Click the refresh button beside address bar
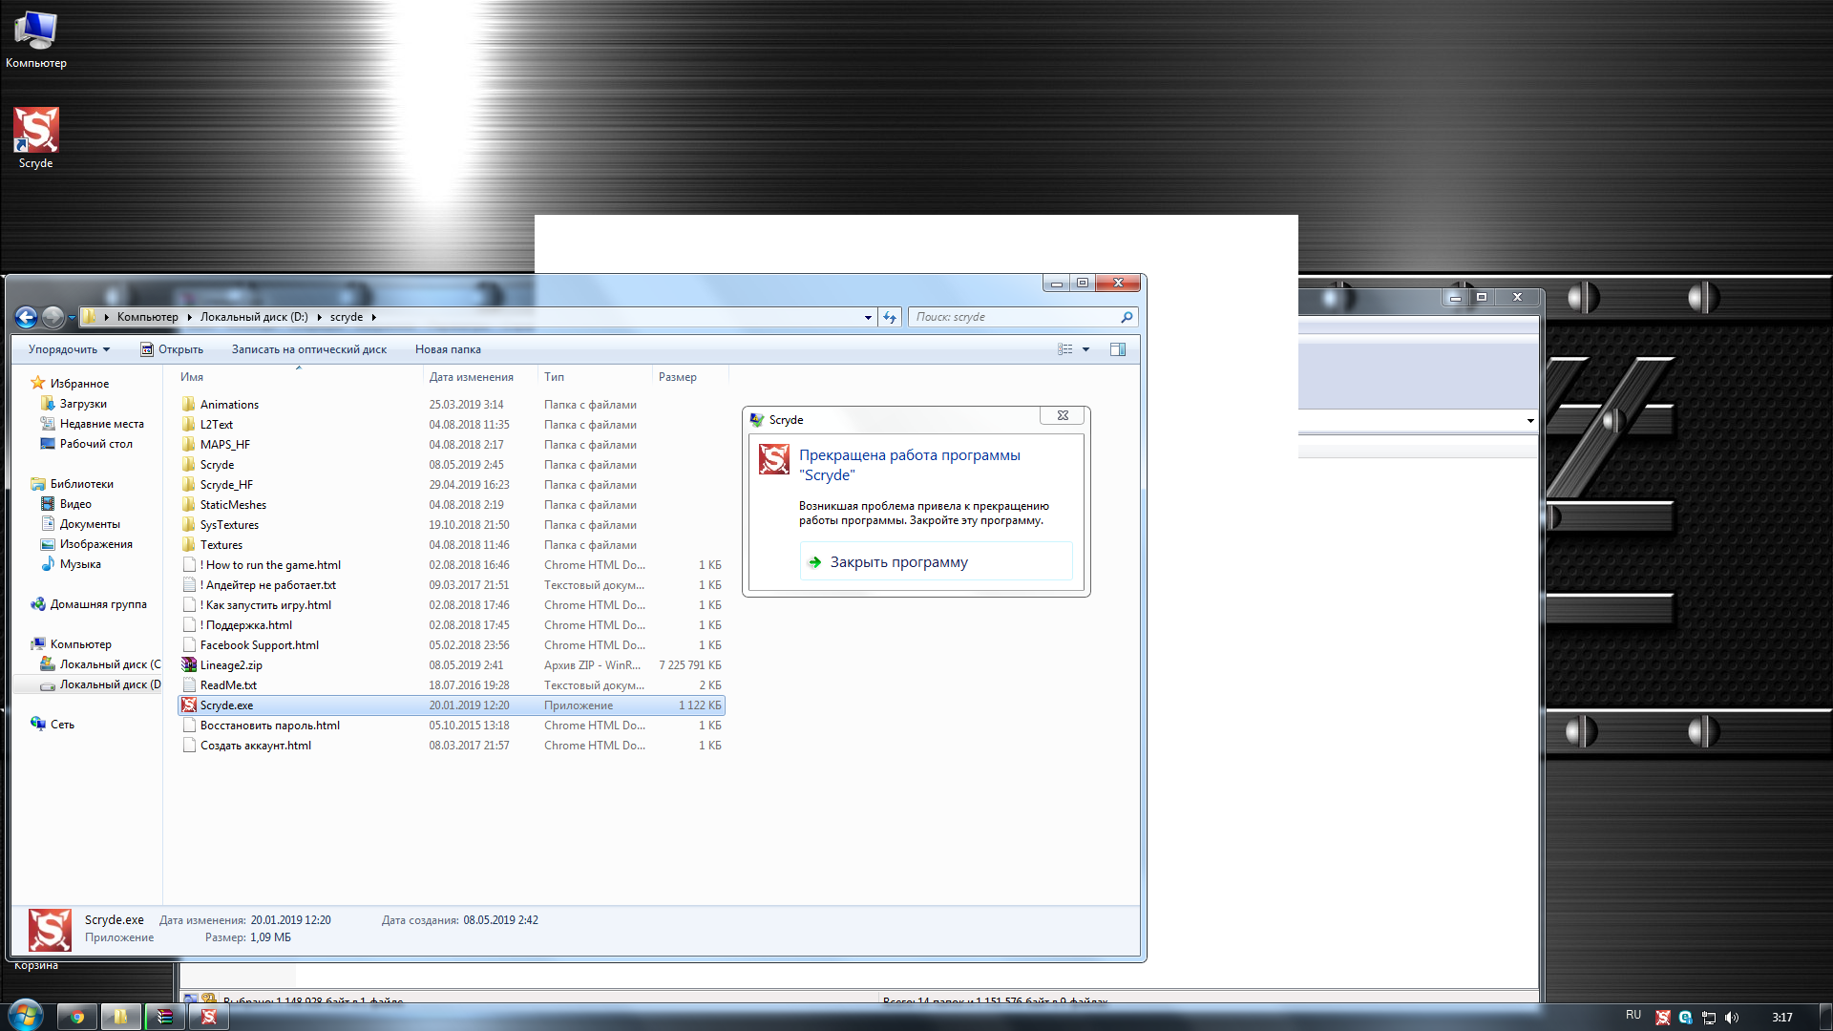The height and width of the screenshot is (1031, 1833). pos(890,317)
